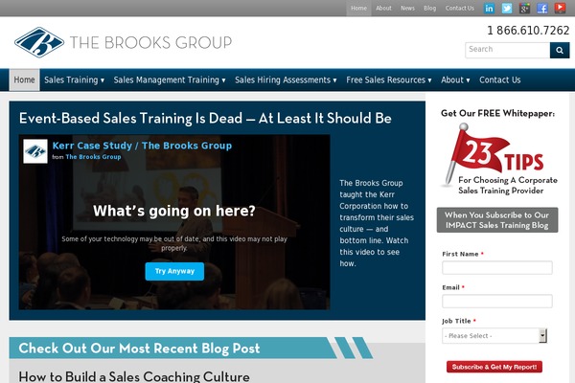Open the Twitter social icon
The height and width of the screenshot is (383, 575).
[507, 8]
